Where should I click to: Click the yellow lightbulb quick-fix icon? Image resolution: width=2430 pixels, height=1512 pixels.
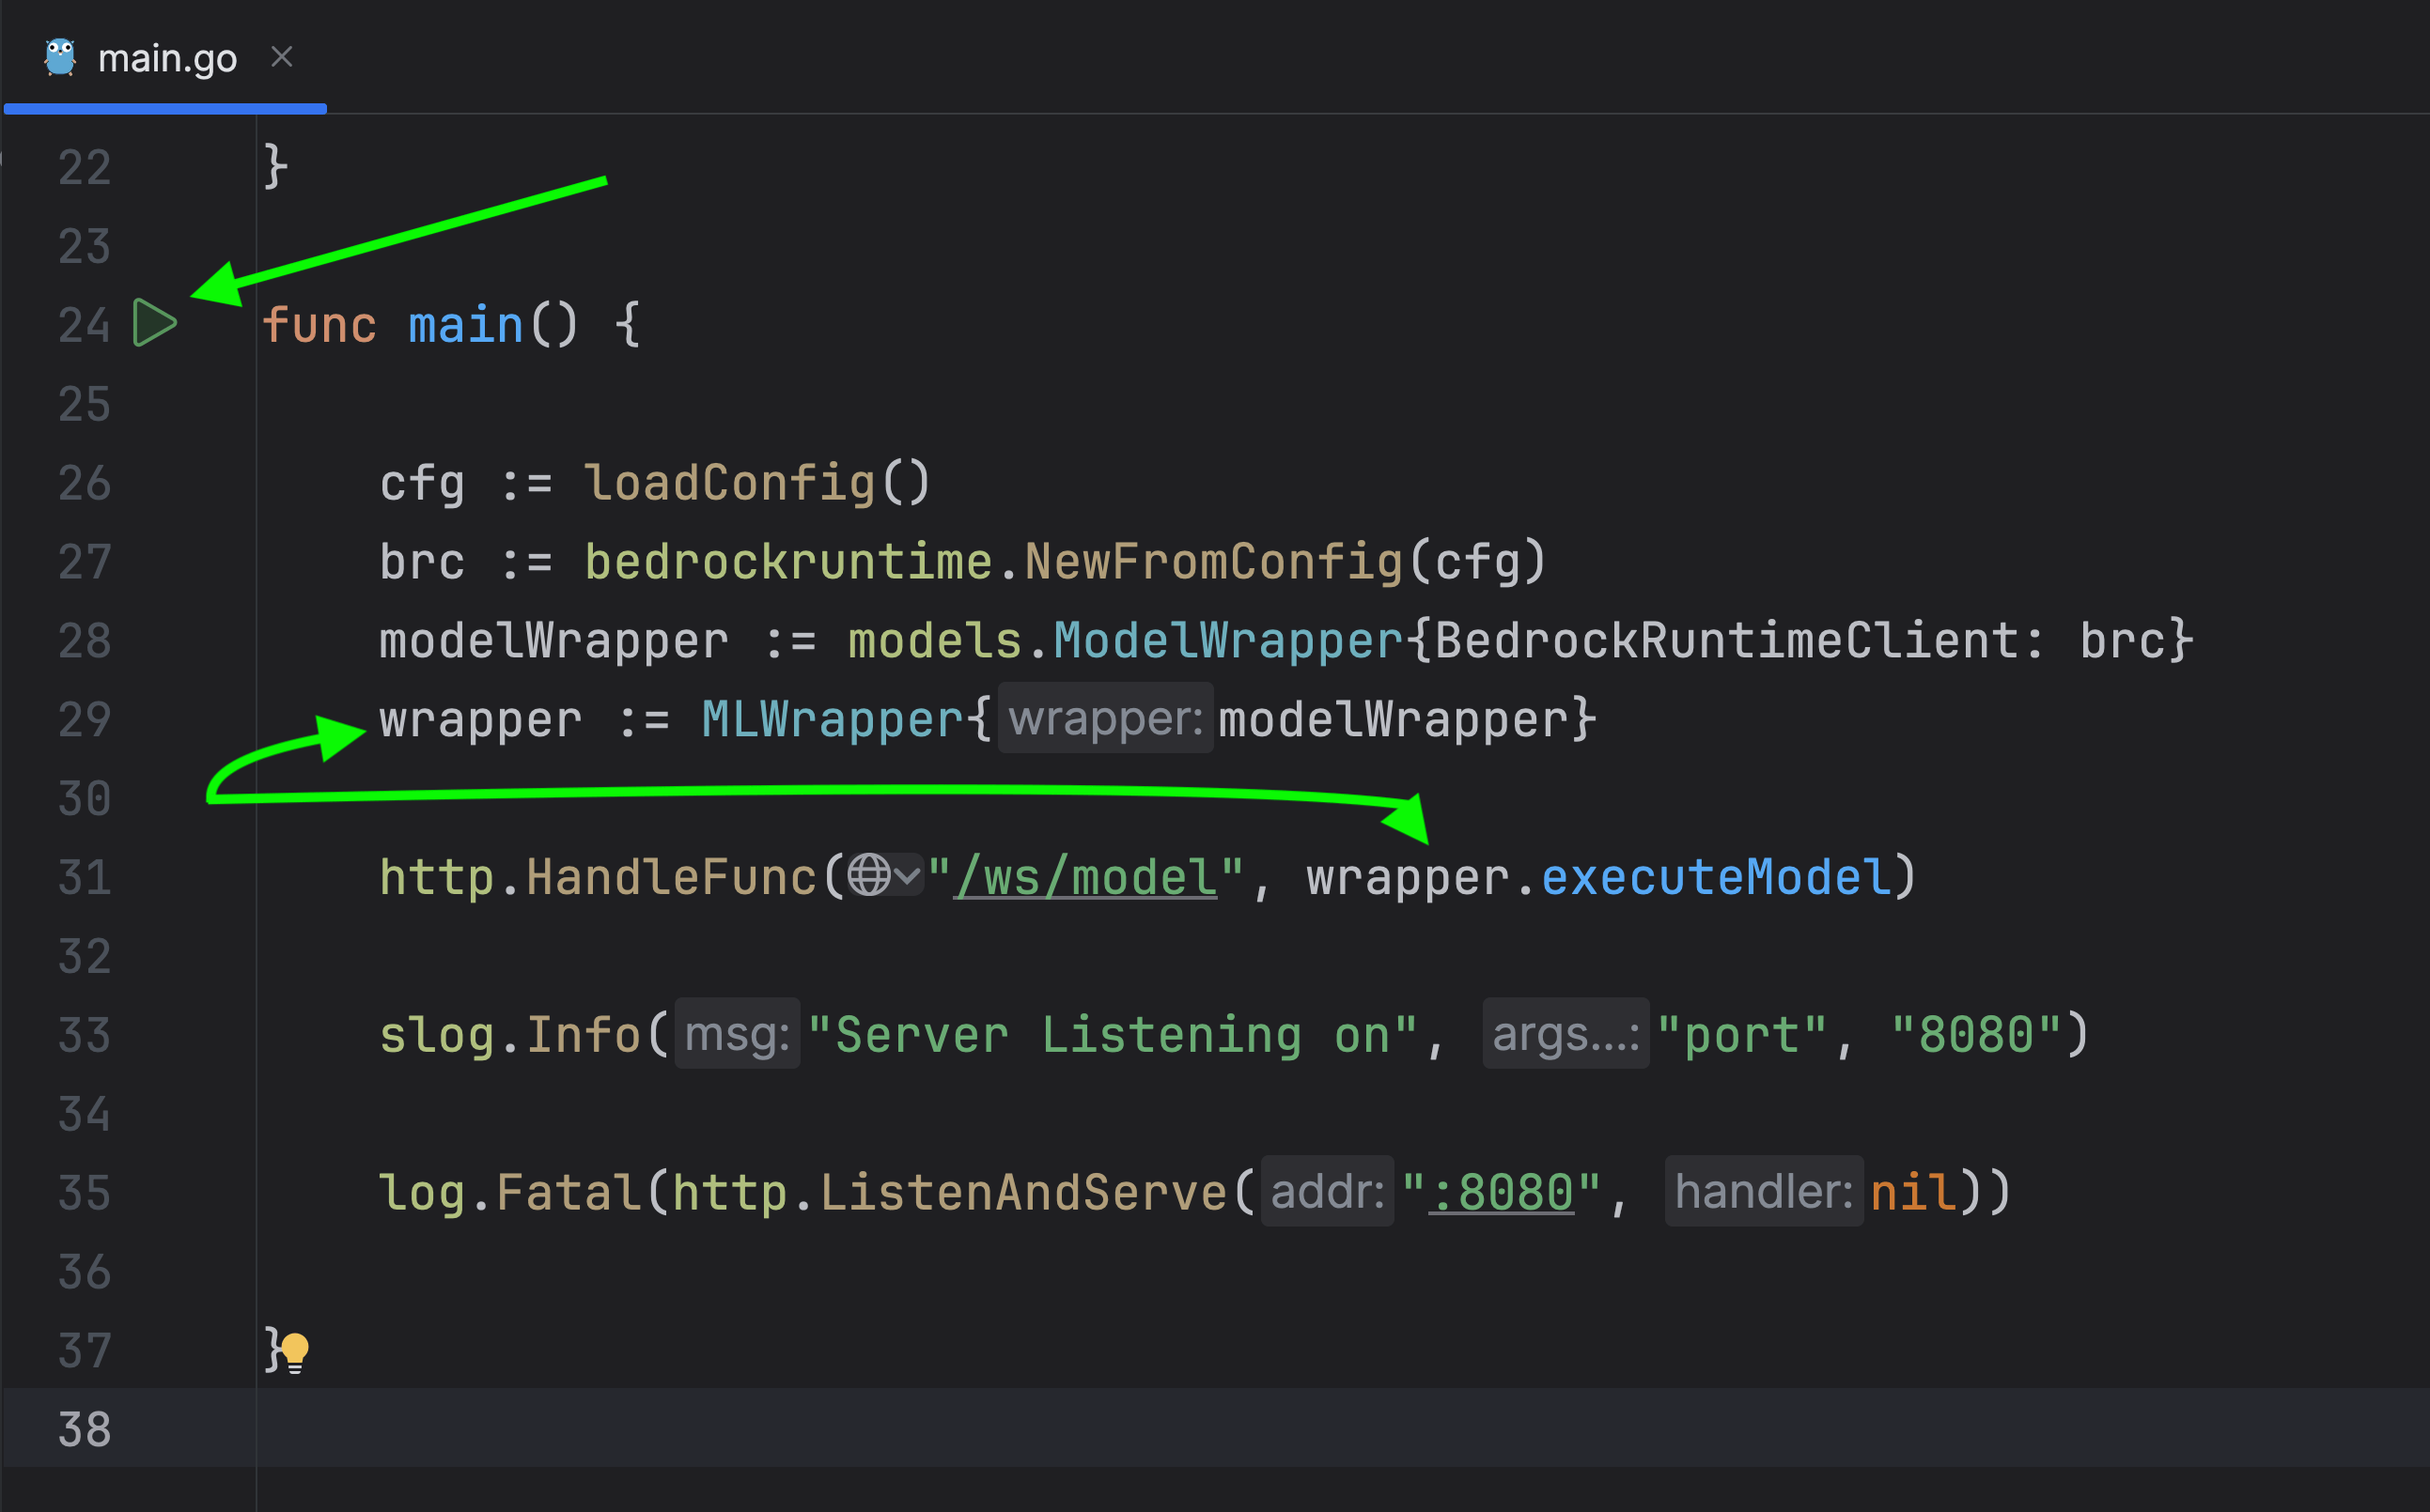(295, 1352)
